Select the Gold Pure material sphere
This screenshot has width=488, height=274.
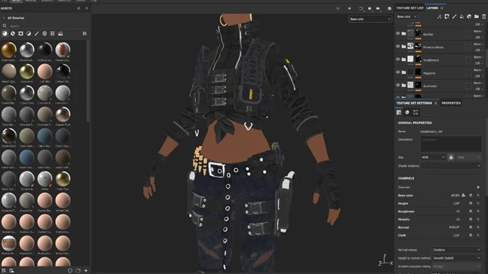[x=63, y=179]
